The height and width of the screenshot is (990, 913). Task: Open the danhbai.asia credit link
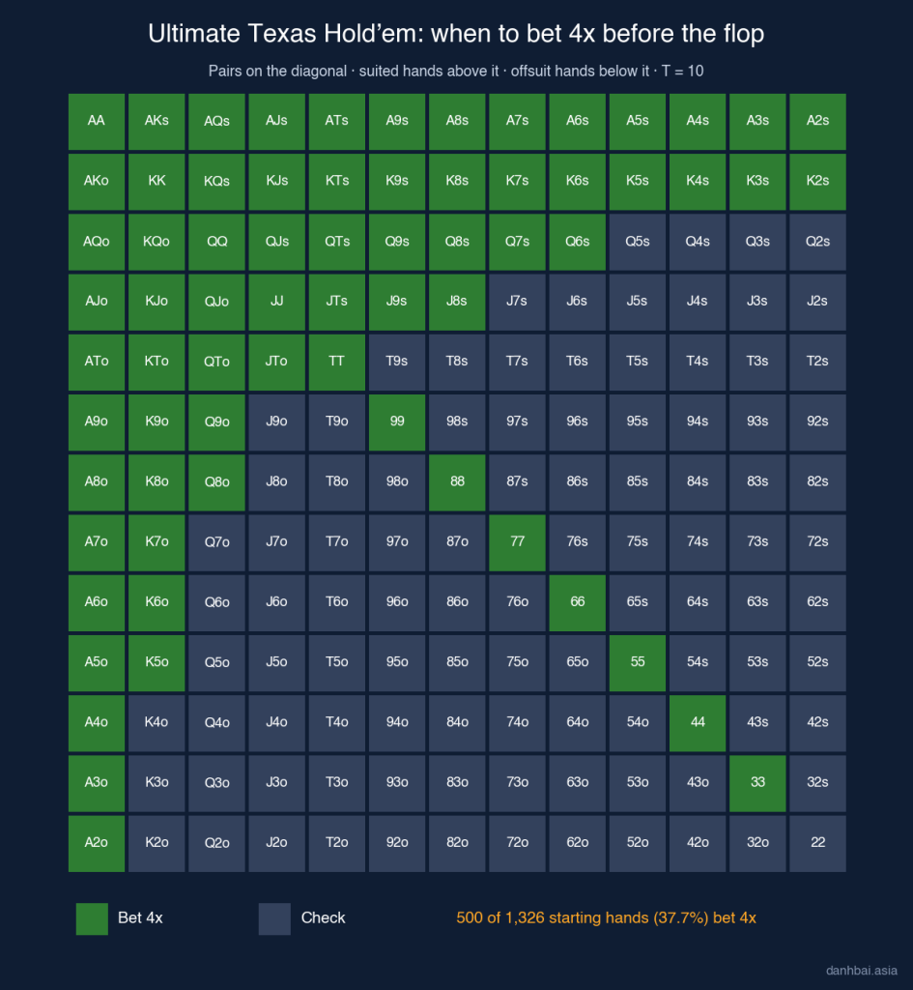(x=861, y=971)
